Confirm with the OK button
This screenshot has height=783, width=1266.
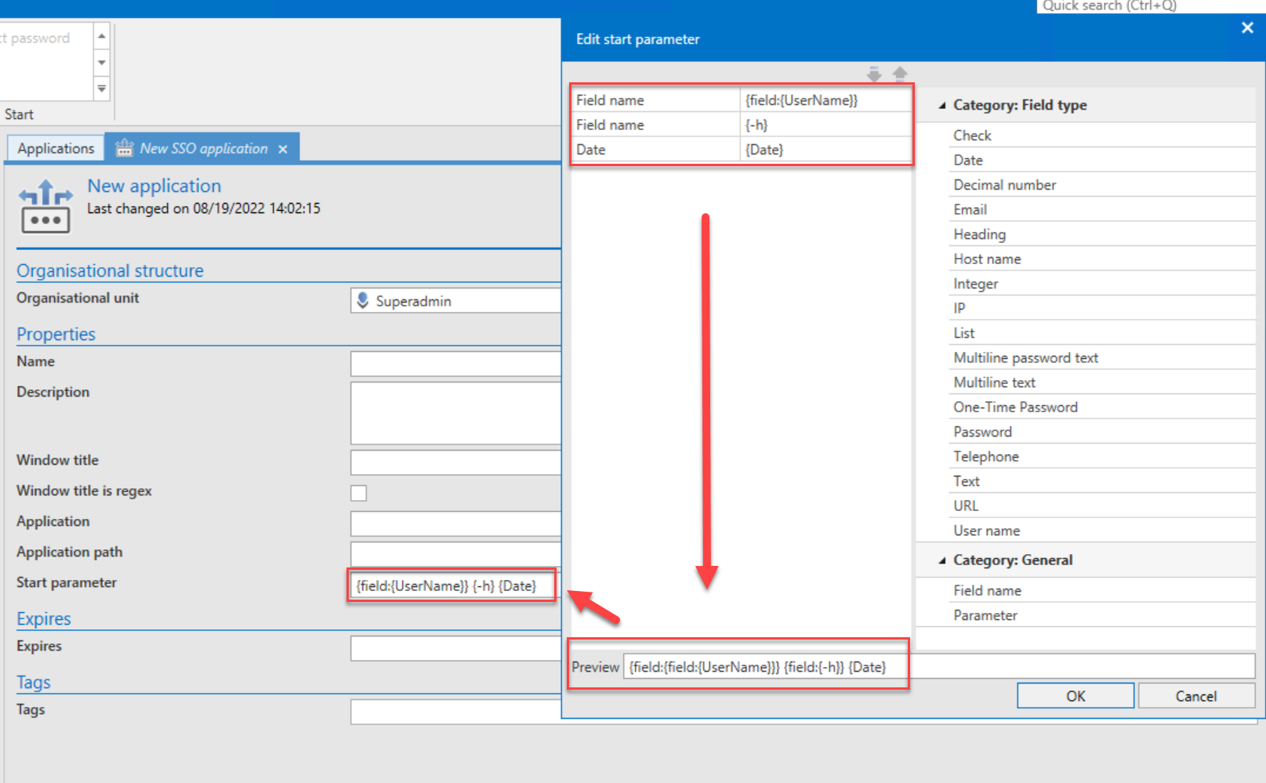[x=1076, y=696]
